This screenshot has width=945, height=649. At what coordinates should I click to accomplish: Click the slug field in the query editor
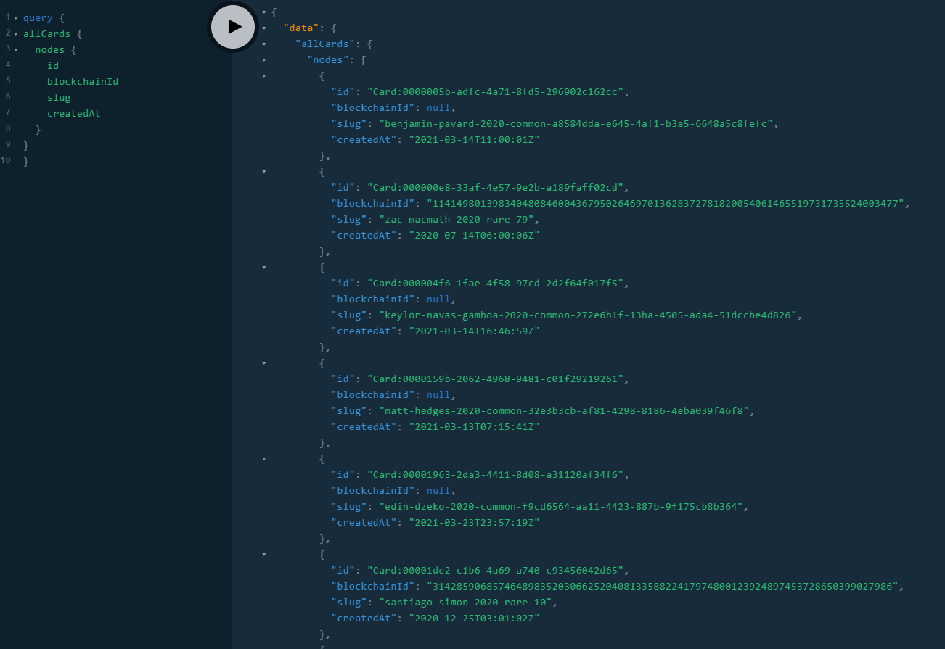[x=58, y=97]
